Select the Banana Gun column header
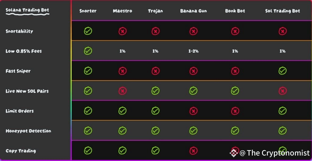Viewport: 312px width, 161px height. (193, 11)
